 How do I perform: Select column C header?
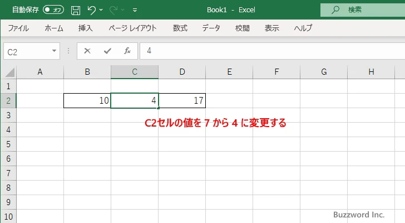point(135,72)
